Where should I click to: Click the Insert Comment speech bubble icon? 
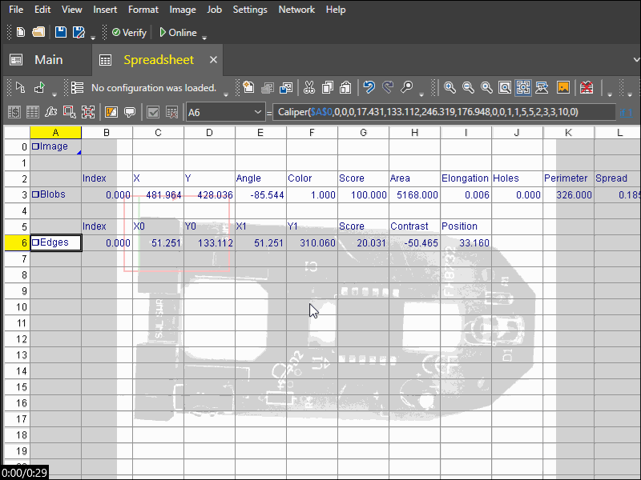tap(129, 112)
